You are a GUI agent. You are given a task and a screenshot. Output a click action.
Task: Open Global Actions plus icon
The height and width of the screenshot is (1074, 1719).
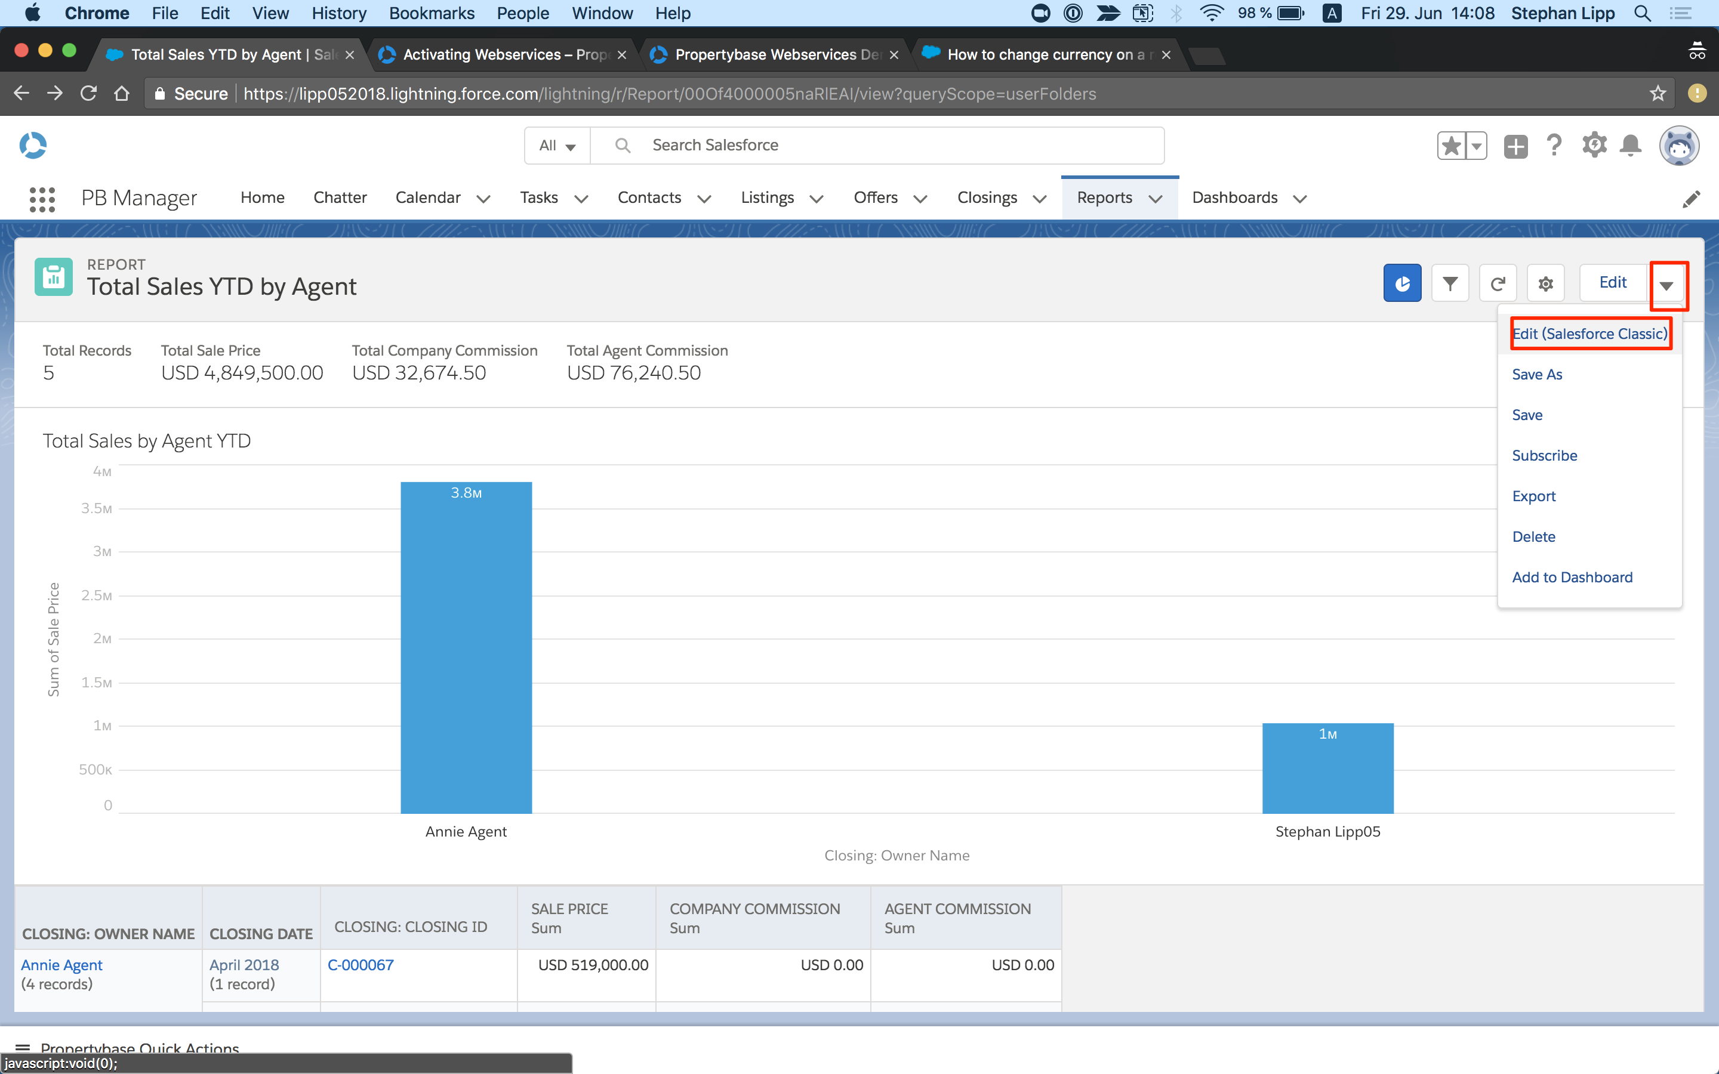point(1516,146)
